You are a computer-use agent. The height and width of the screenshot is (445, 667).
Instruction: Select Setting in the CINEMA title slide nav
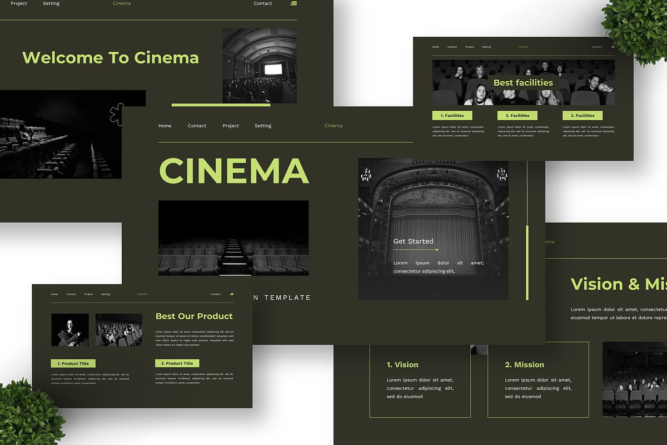point(263,126)
